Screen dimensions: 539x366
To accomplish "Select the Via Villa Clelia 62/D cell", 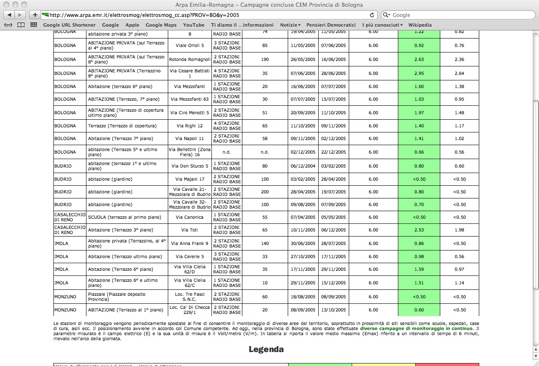I will (x=190, y=269).
